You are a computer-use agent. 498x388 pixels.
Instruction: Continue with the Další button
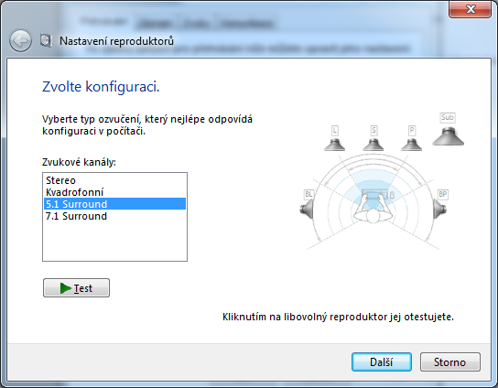[x=382, y=362]
